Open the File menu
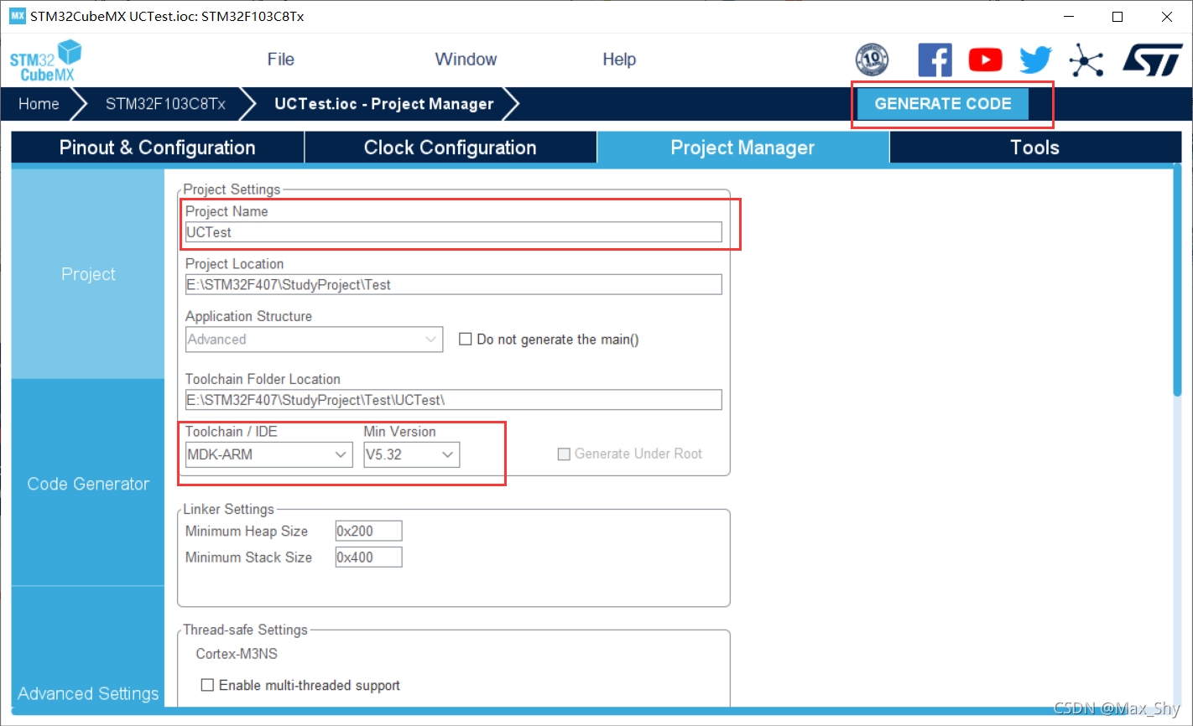The image size is (1193, 726). pos(280,60)
